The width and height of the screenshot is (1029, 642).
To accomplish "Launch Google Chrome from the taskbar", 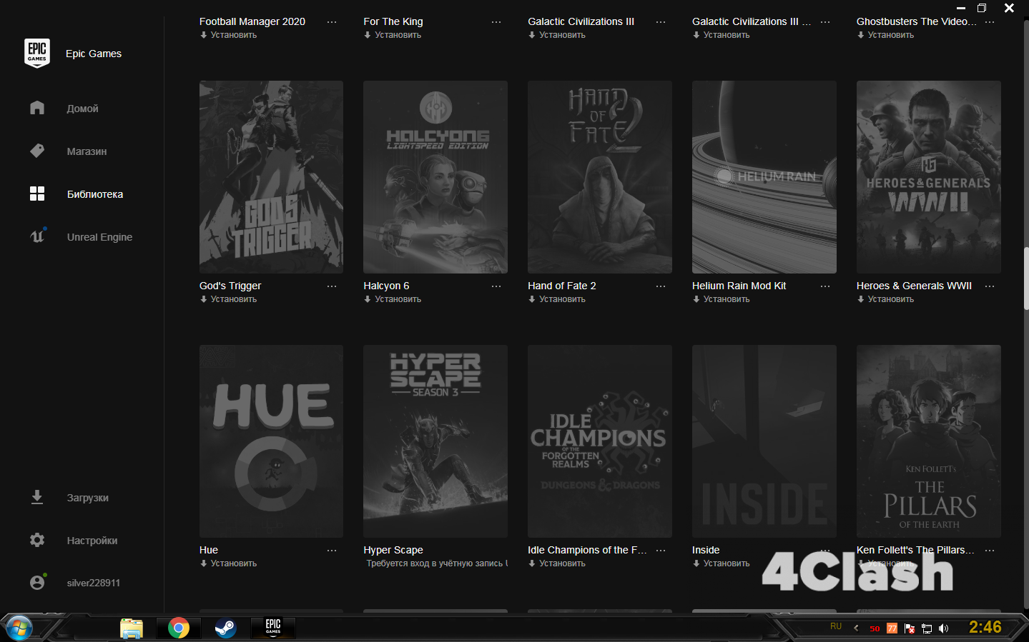I will point(179,628).
